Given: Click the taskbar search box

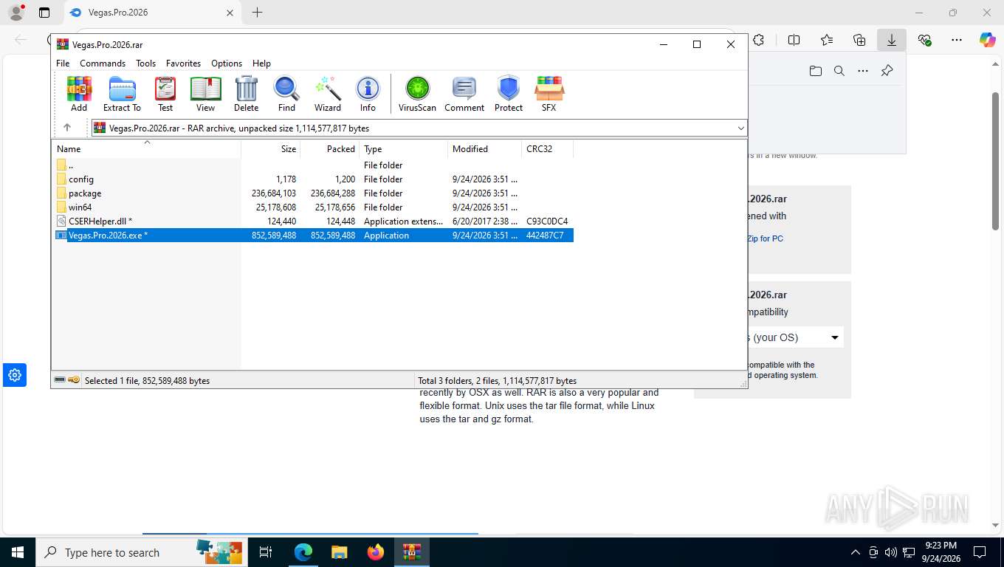Looking at the screenshot, I should click(x=140, y=552).
